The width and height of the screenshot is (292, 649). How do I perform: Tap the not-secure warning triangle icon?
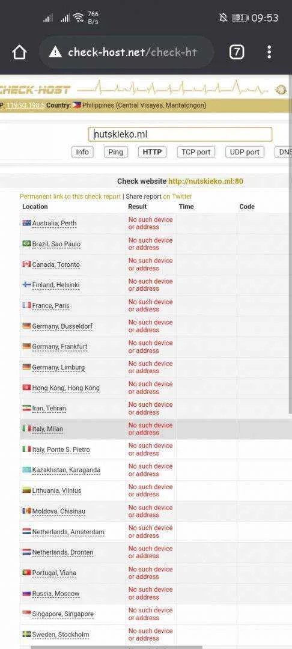(55, 52)
